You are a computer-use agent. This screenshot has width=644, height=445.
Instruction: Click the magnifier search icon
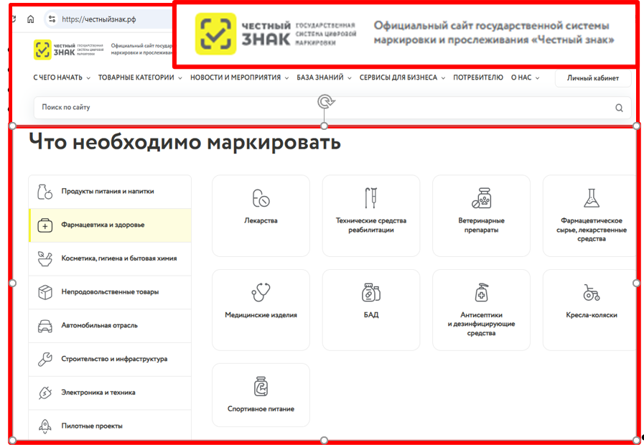(x=619, y=108)
